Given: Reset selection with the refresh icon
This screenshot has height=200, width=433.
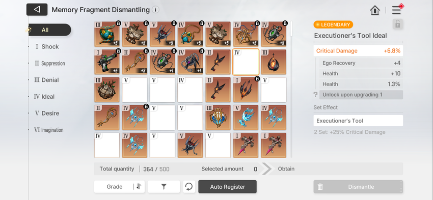Looking at the screenshot, I should (x=189, y=187).
